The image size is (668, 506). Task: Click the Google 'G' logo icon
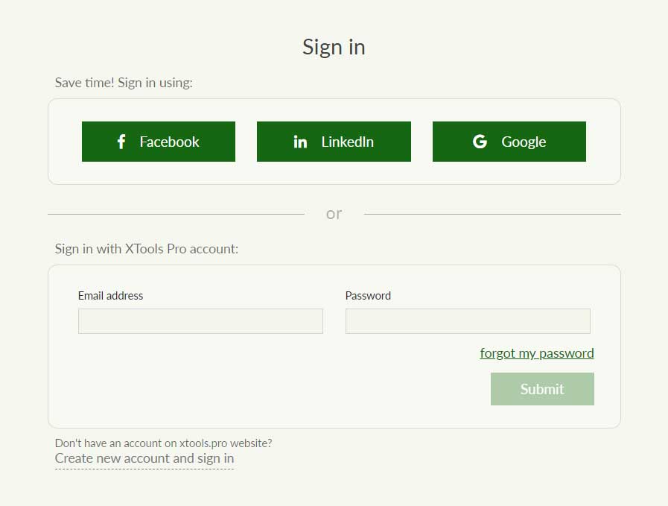coord(480,142)
